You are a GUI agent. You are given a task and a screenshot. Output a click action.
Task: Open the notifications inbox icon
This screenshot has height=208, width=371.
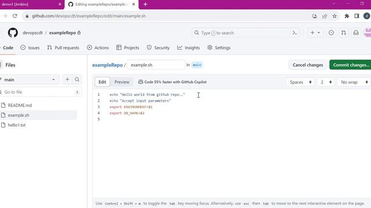[356, 33]
